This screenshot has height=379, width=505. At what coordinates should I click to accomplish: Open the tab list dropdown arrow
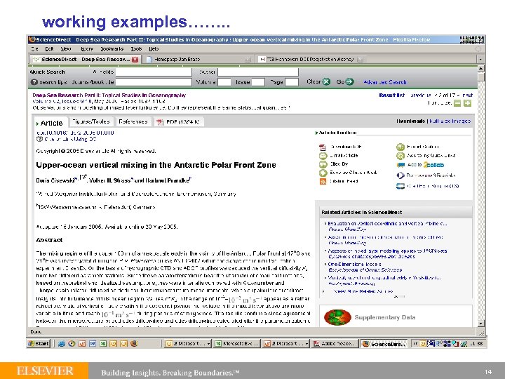coord(480,59)
